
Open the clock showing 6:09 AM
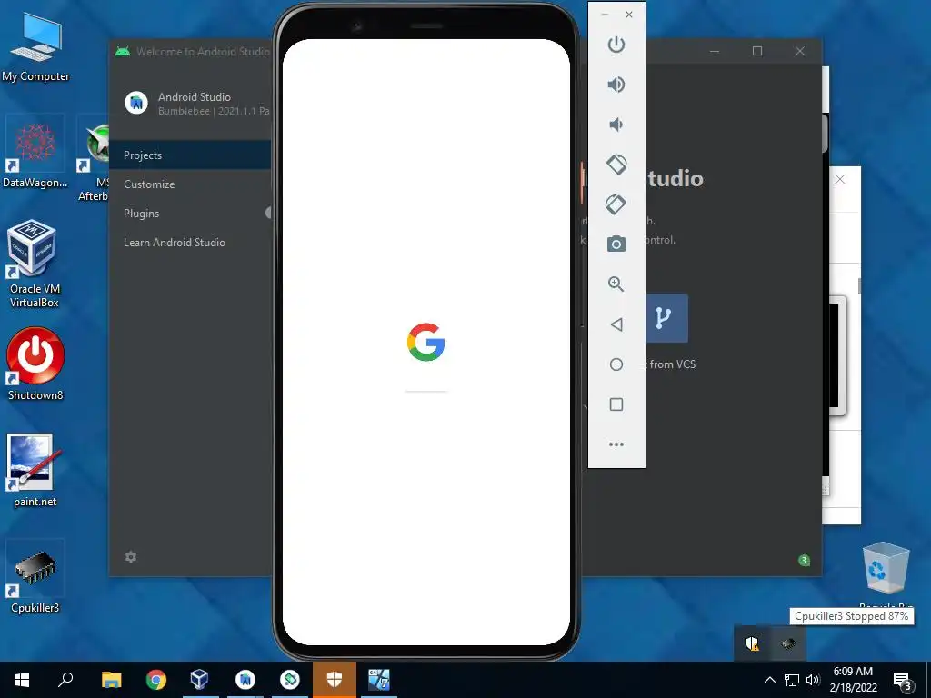click(853, 680)
